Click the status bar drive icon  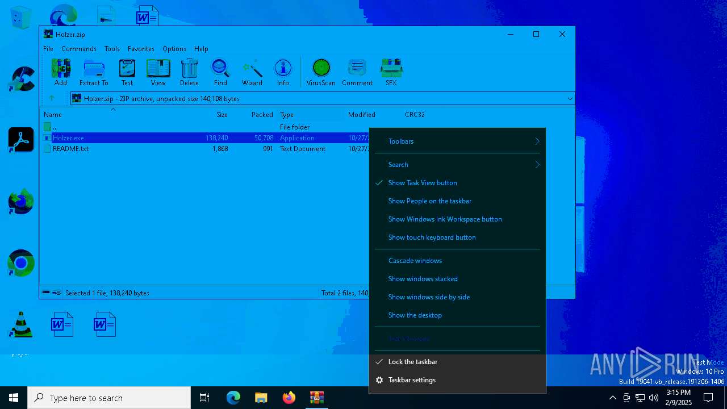tap(47, 293)
